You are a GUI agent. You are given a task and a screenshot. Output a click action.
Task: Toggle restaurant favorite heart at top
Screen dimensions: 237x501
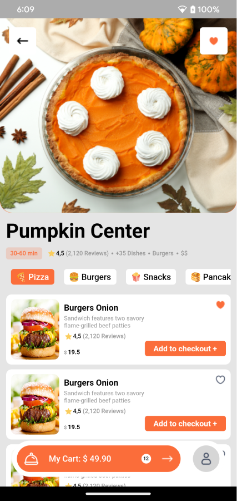click(214, 41)
